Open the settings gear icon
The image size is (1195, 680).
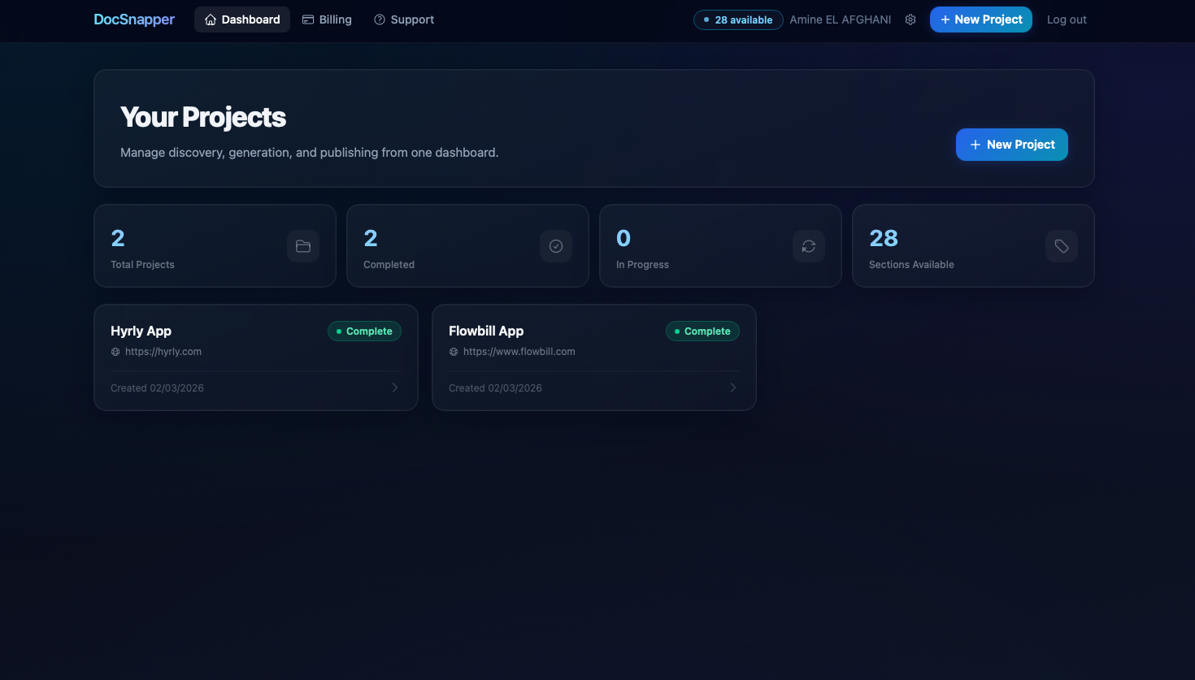pos(910,19)
